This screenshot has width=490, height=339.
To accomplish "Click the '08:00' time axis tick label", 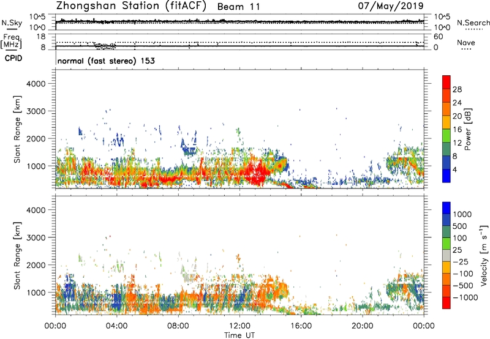I will (x=178, y=326).
